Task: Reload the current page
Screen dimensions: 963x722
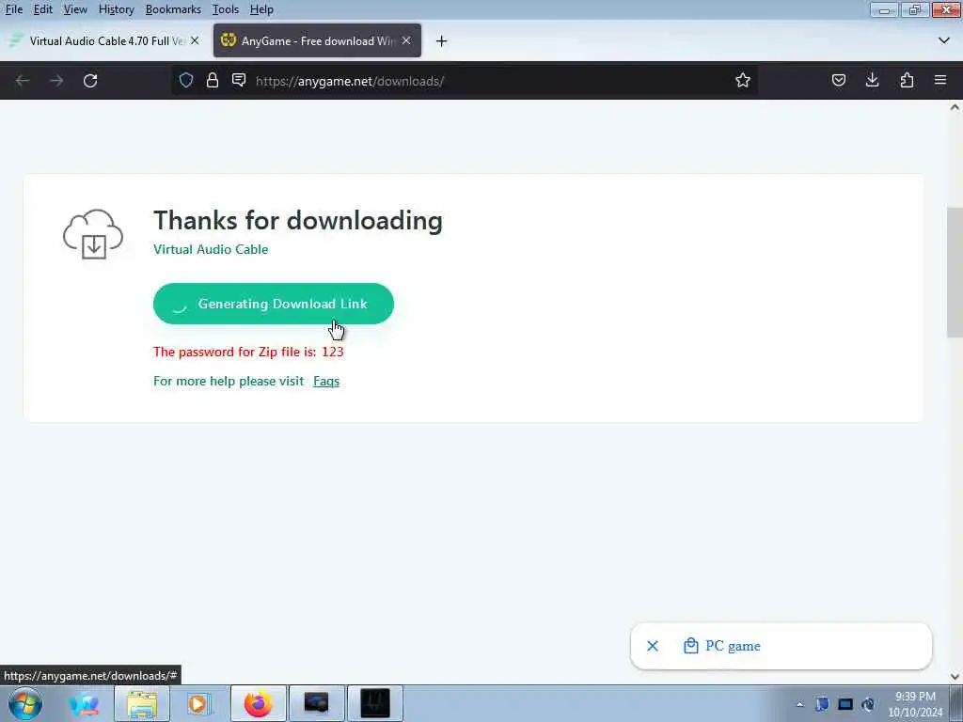Action: point(90,81)
